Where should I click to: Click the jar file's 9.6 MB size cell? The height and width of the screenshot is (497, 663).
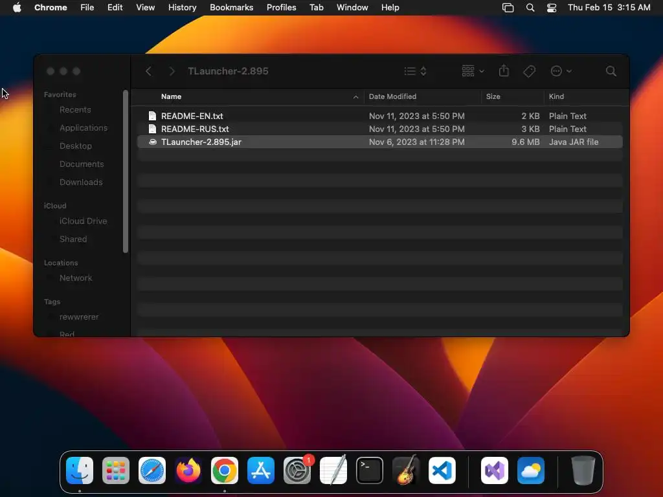tap(525, 142)
